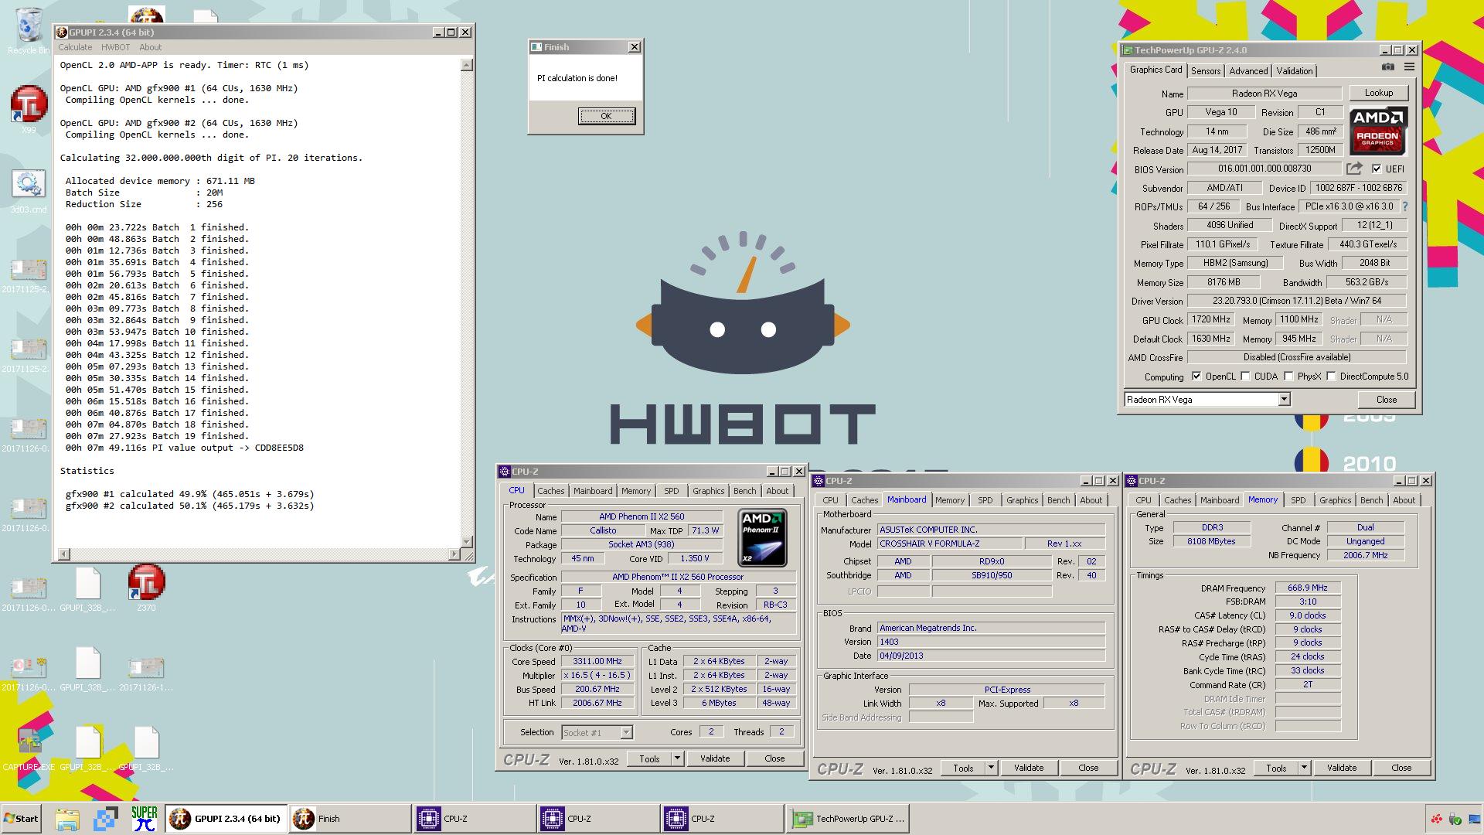
Task: Select the Finish taskbar button
Action: pos(349,819)
